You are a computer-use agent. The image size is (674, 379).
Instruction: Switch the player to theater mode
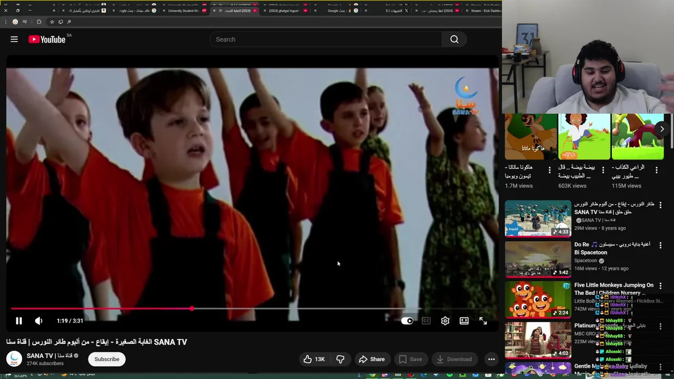point(464,321)
